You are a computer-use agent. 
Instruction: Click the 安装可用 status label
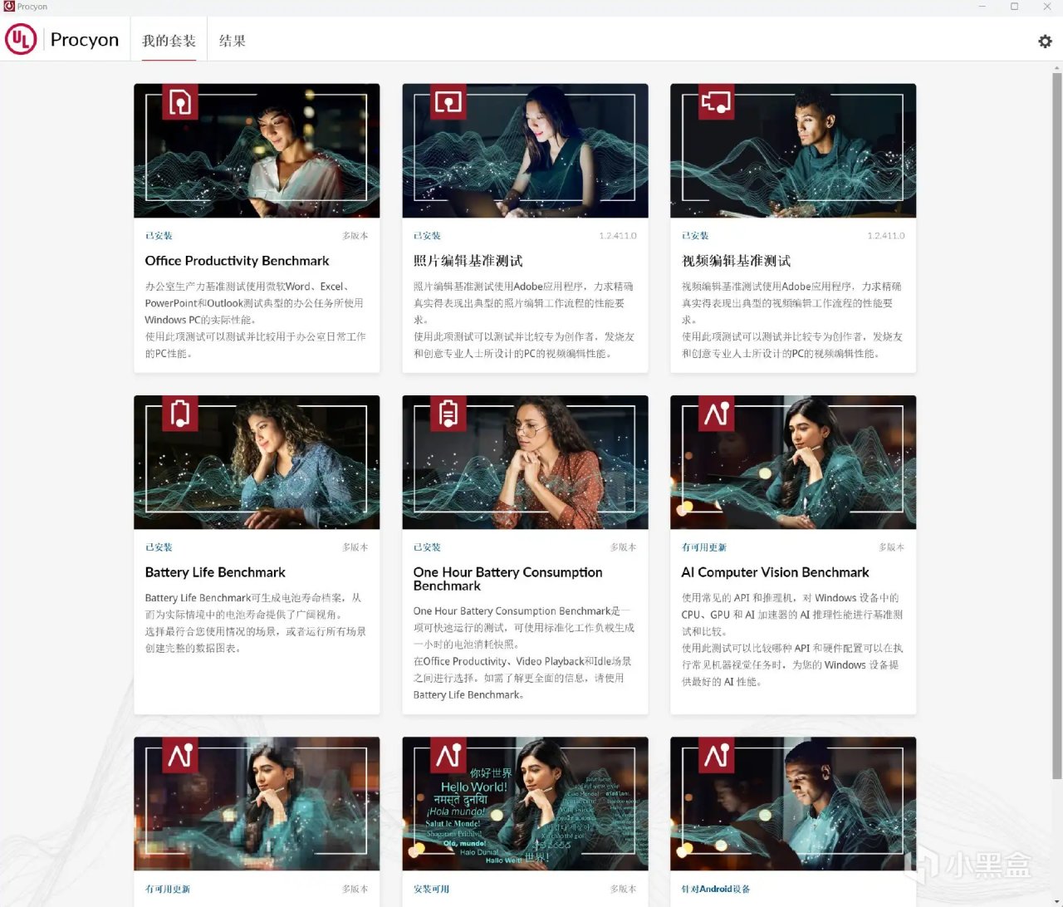tap(431, 889)
